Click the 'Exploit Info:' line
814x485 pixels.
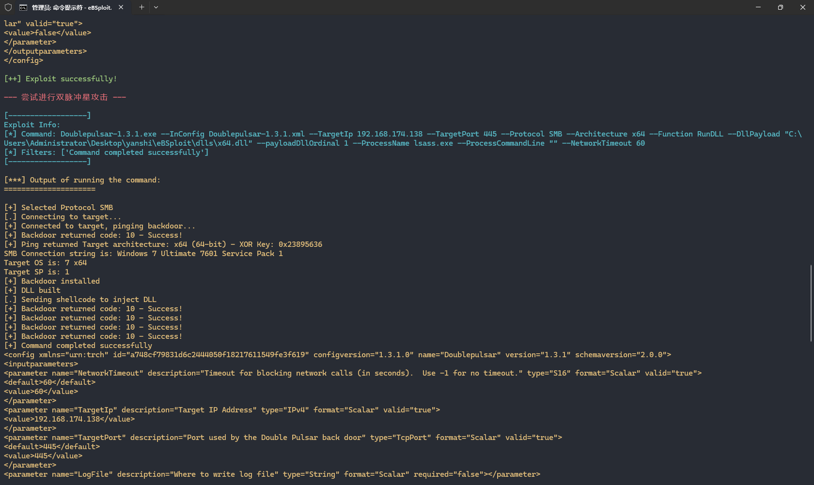click(32, 125)
